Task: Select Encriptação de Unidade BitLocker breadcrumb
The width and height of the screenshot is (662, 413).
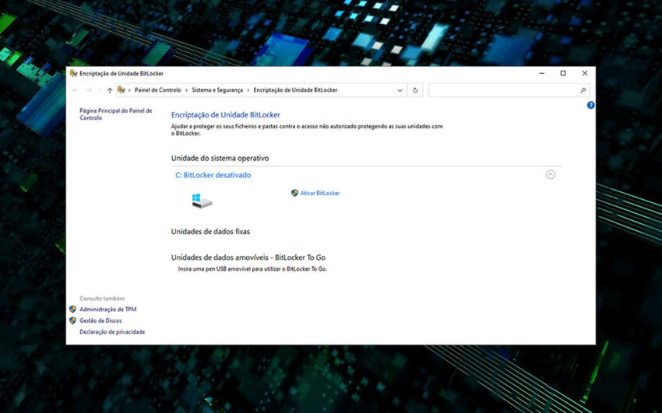Action: click(295, 90)
